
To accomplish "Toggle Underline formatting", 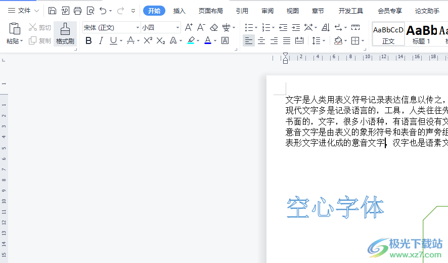I will pos(113,40).
